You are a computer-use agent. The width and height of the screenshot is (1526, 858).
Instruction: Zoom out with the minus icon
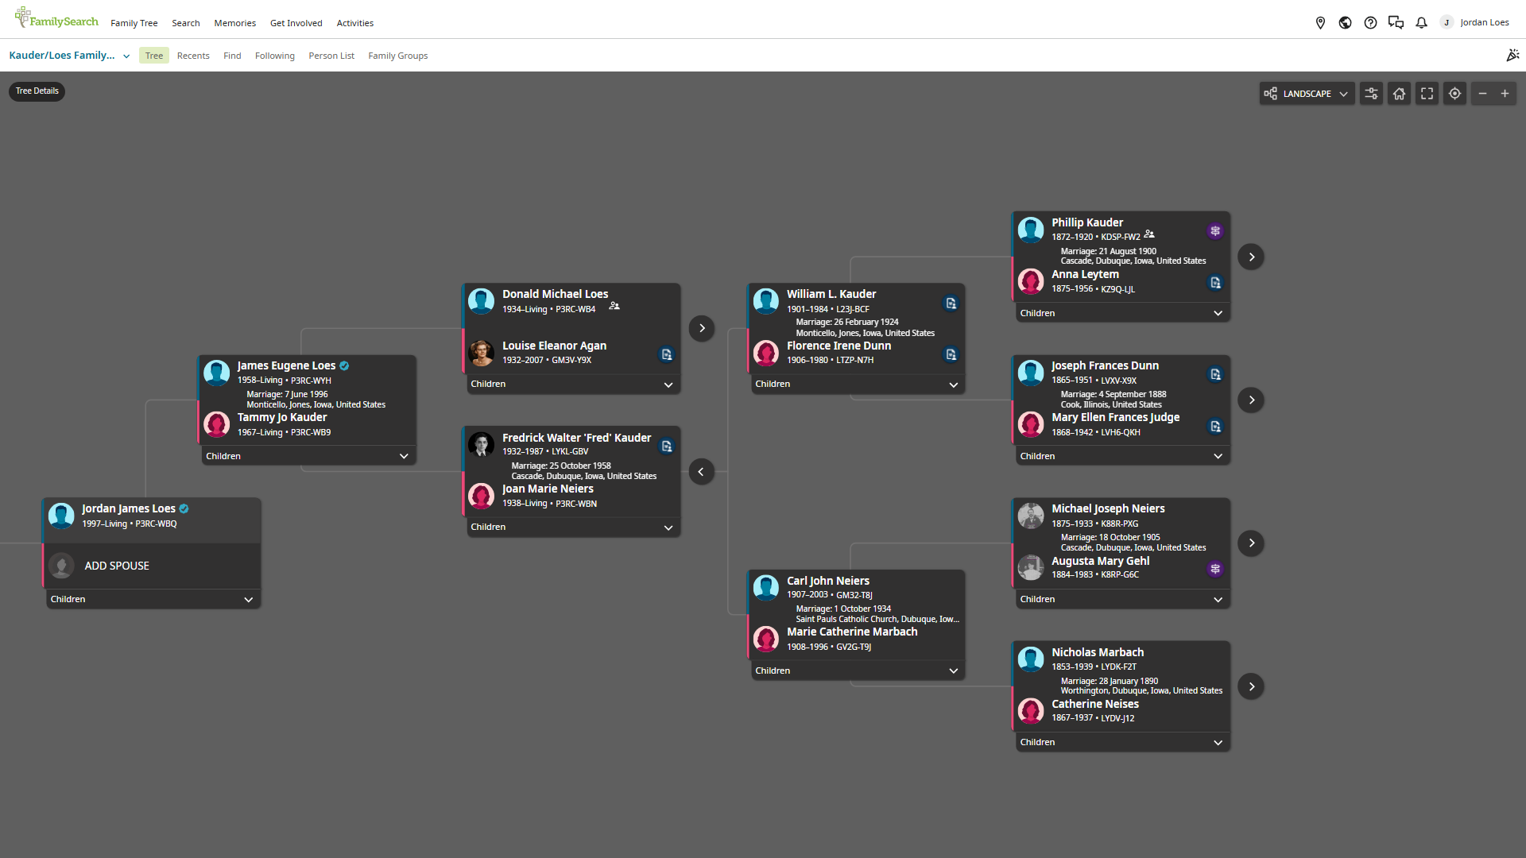pyautogui.click(x=1482, y=94)
